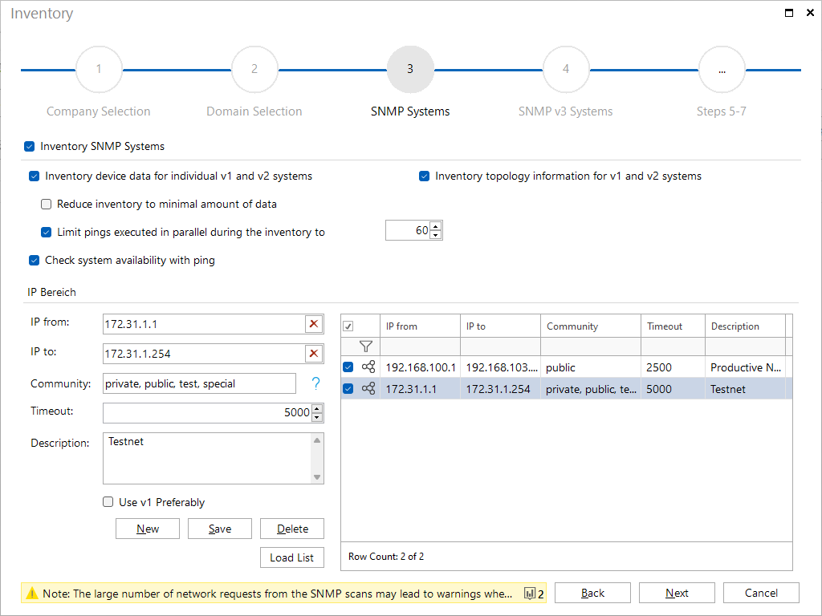
Task: Click Row Count: 2 of 2 text
Action: tap(386, 557)
